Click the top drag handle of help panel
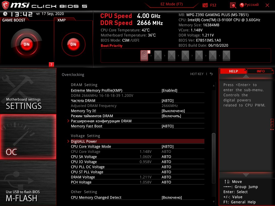 246,76
